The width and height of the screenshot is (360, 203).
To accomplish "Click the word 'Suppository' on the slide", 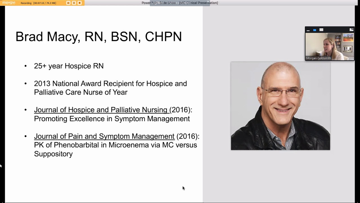I will (53, 154).
